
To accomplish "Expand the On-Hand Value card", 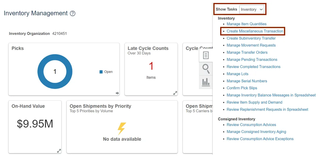I will coord(59,151).
